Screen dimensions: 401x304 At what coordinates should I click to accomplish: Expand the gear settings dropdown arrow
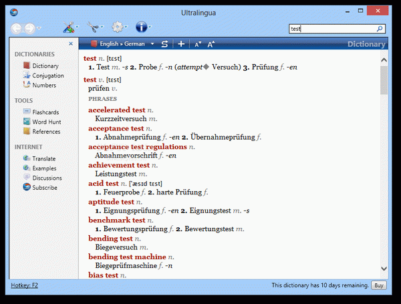(126, 27)
